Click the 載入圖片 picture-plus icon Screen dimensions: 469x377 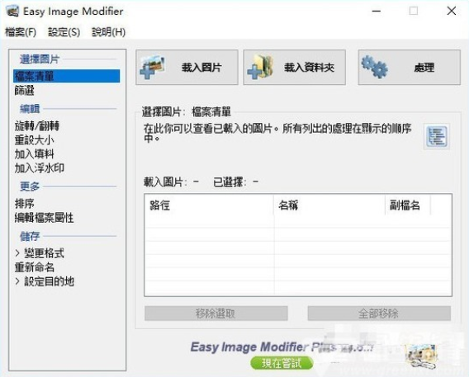pyautogui.click(x=153, y=68)
